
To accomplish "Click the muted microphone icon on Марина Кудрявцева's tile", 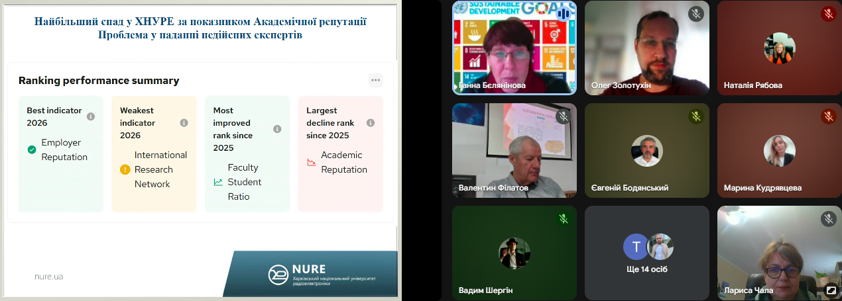I will point(828,116).
